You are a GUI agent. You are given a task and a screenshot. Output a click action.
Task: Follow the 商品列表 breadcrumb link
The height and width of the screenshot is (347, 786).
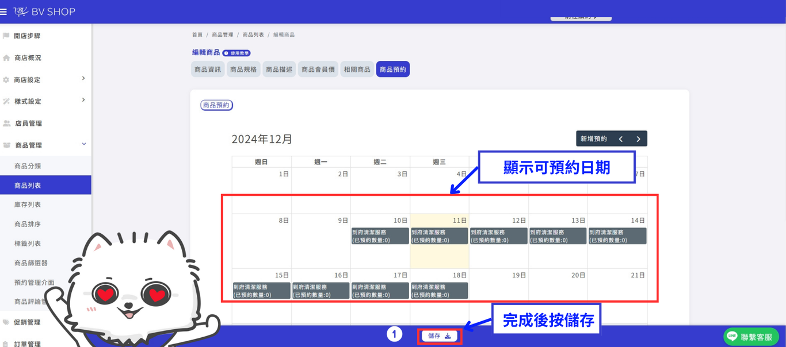click(x=253, y=35)
